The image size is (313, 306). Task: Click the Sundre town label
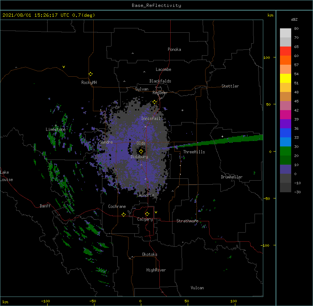(x=106, y=142)
